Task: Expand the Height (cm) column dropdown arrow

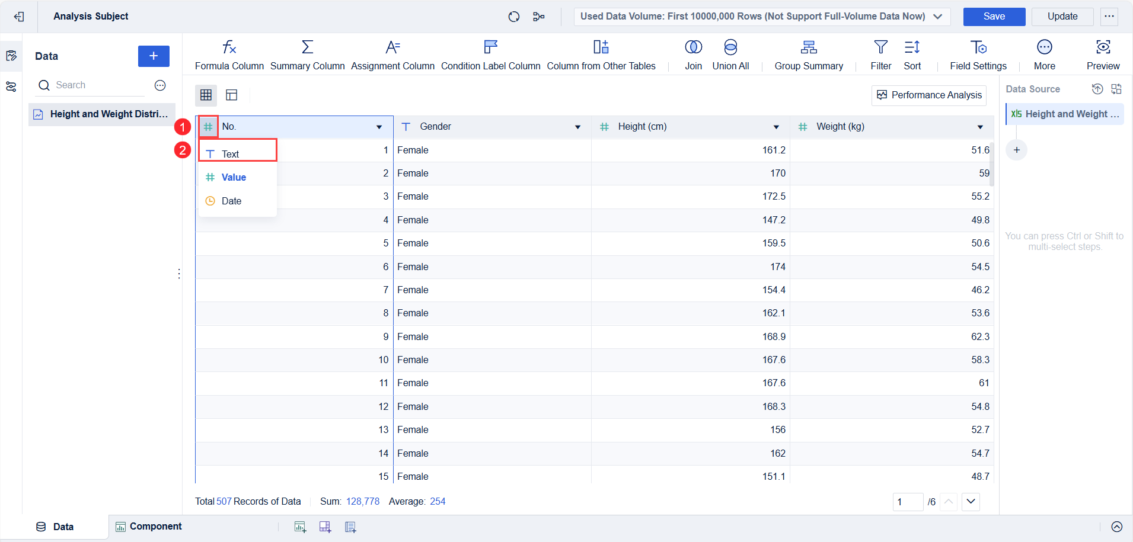Action: tap(776, 127)
